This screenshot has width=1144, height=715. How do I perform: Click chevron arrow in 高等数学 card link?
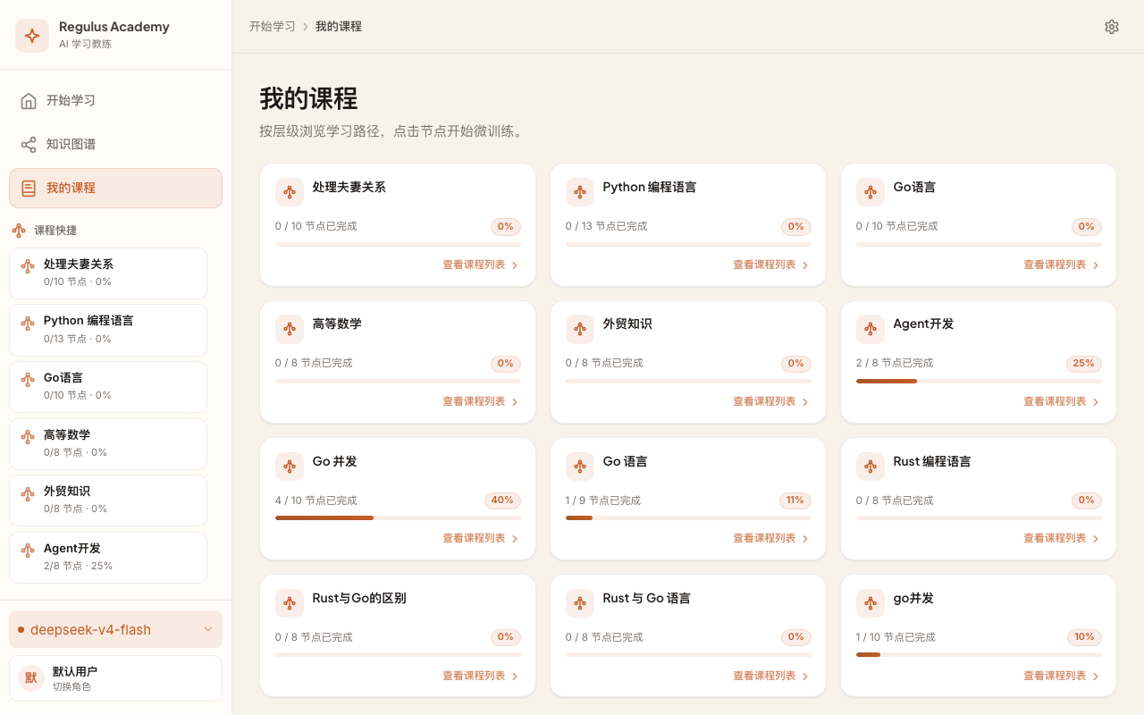tap(515, 402)
